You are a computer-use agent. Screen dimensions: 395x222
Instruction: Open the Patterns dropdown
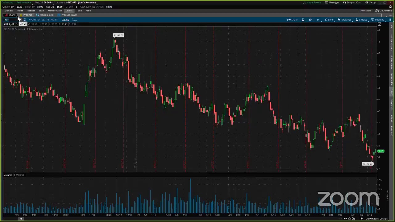tap(377, 20)
